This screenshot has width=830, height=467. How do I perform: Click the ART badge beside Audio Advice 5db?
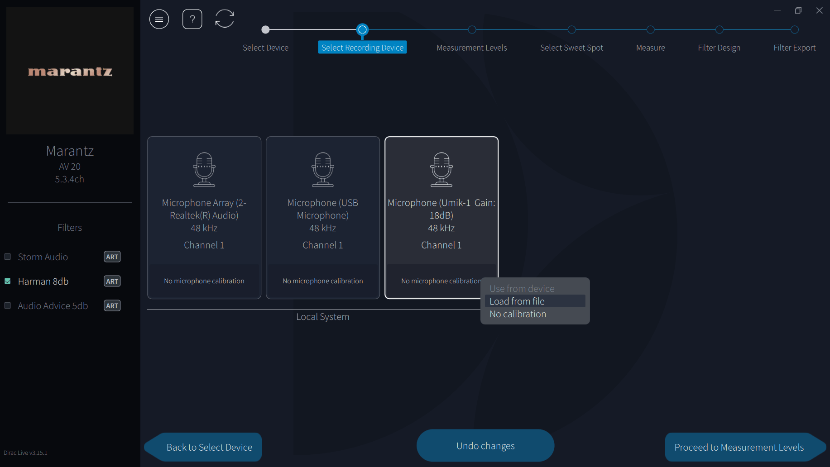click(x=112, y=306)
